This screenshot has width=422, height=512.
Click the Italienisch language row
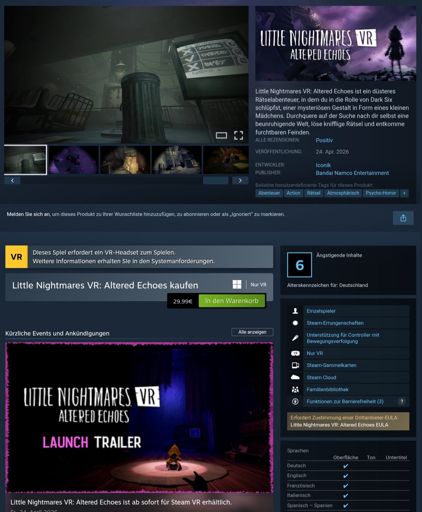(348, 496)
